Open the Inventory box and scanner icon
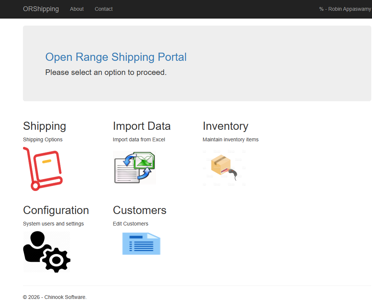This screenshot has height=303, width=372. [x=224, y=168]
